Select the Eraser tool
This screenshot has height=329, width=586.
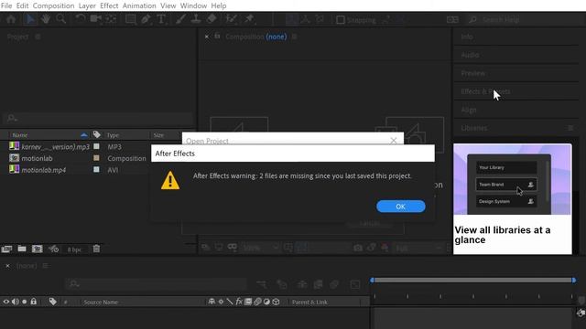pyautogui.click(x=212, y=19)
